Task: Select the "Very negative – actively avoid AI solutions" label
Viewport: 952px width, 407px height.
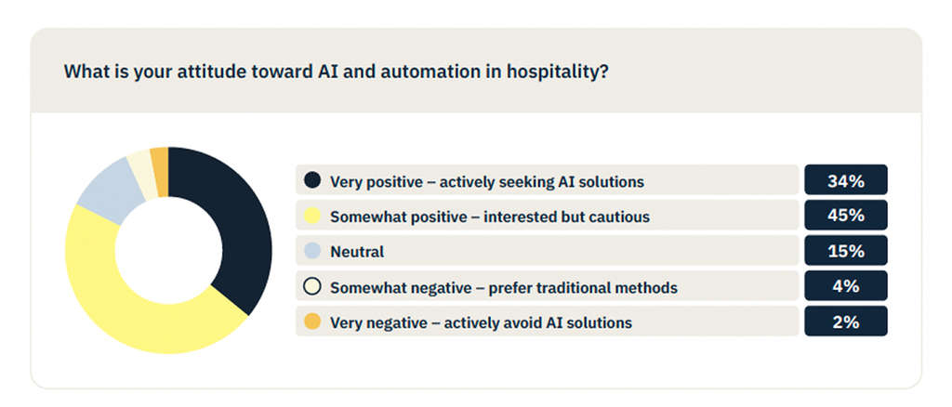Action: [x=481, y=322]
